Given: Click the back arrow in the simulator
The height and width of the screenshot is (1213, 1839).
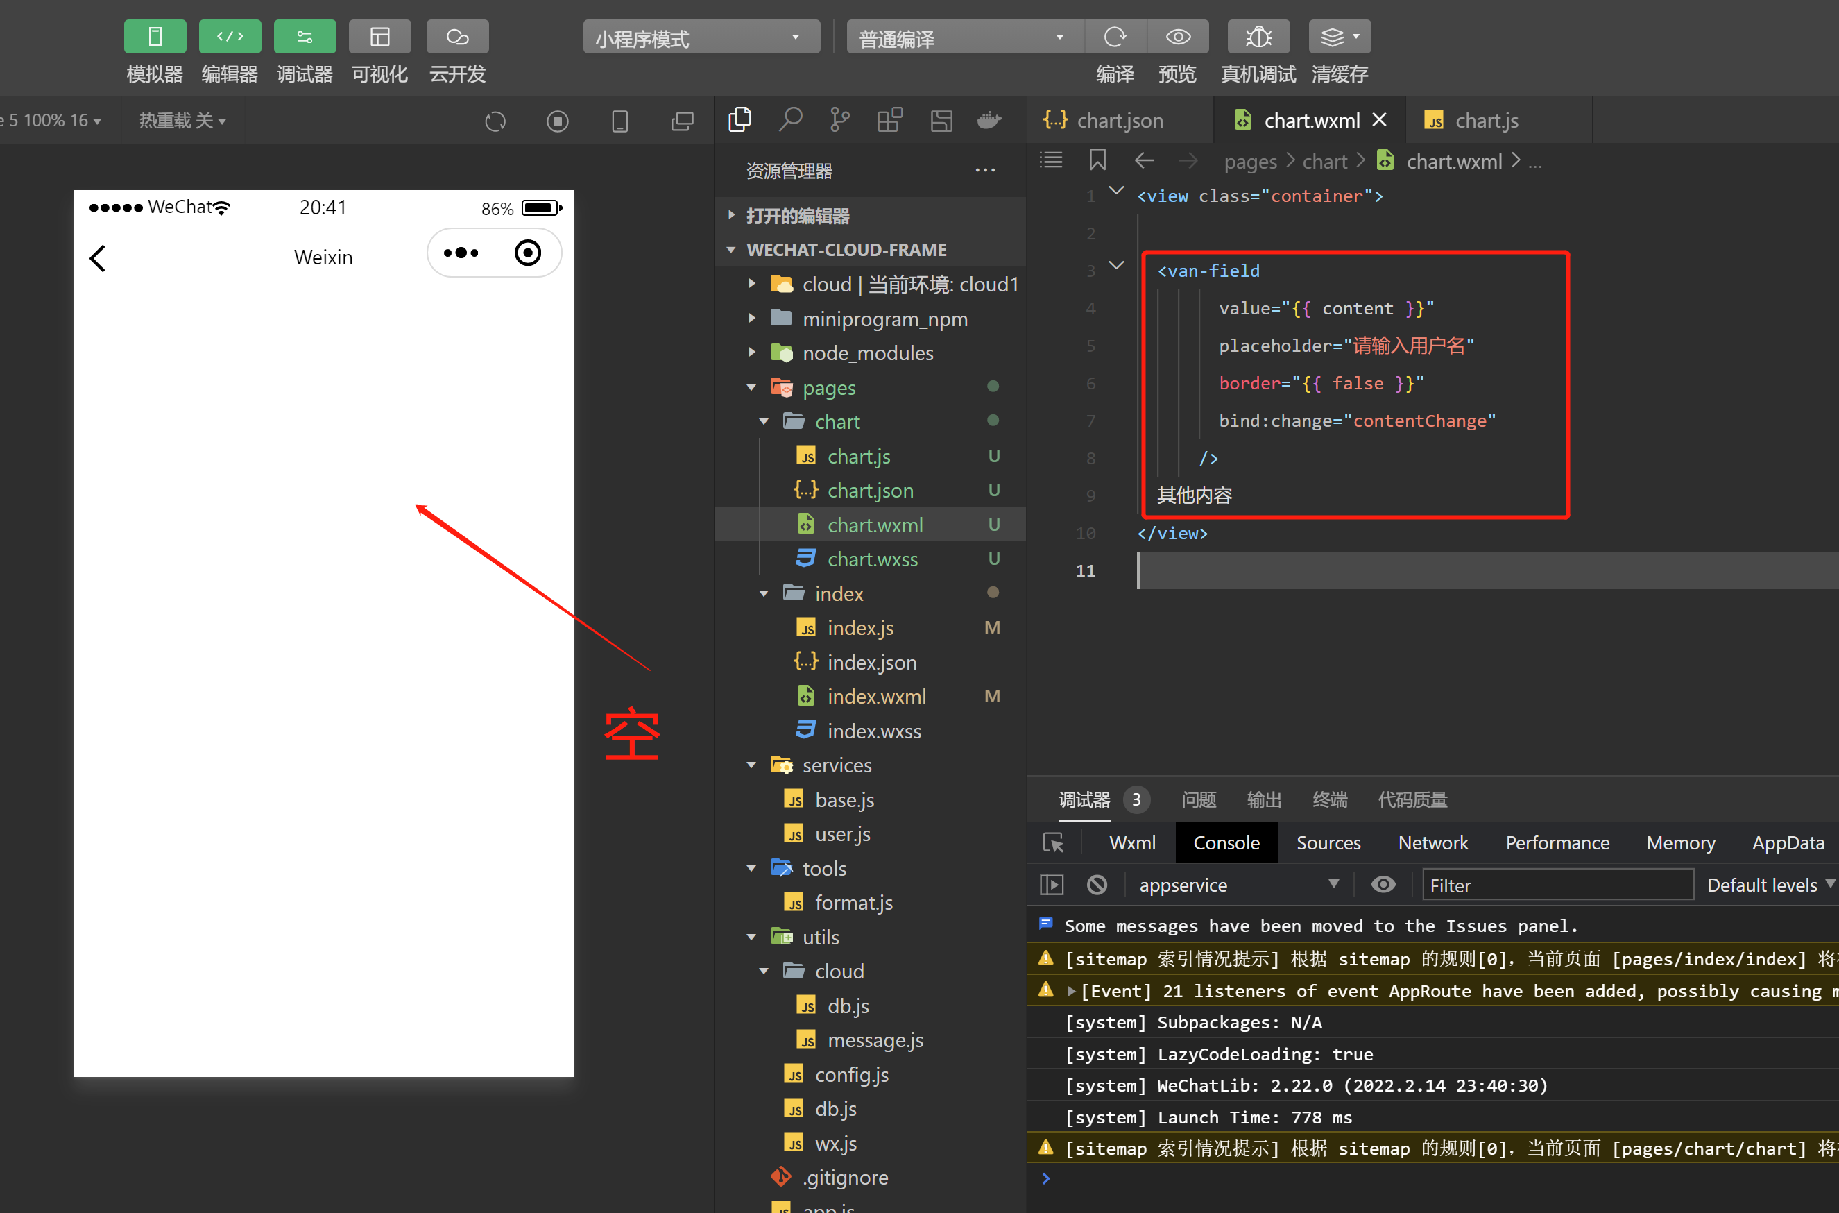Looking at the screenshot, I should pyautogui.click(x=97, y=257).
